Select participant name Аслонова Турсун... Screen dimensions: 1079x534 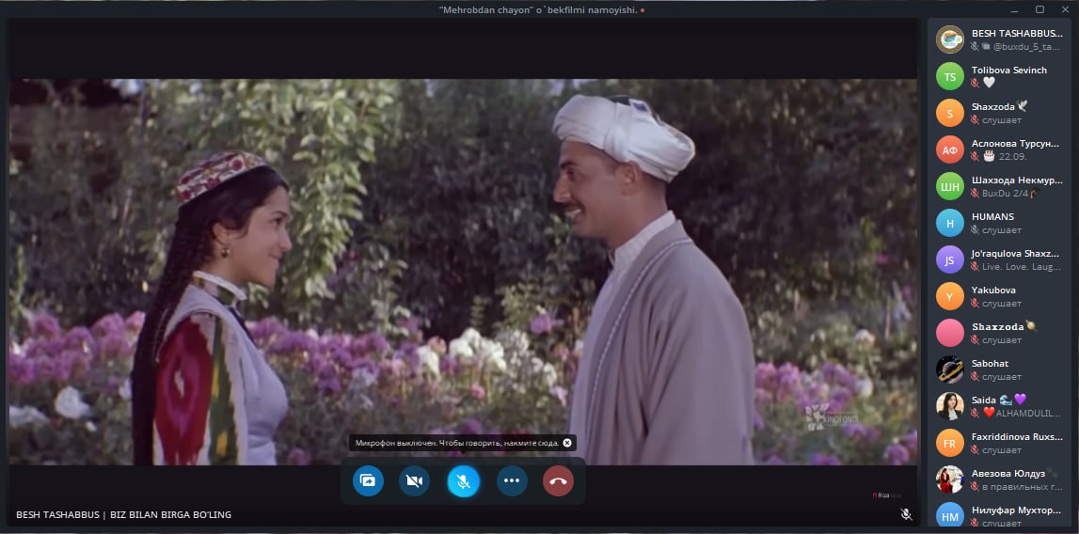(x=1016, y=143)
